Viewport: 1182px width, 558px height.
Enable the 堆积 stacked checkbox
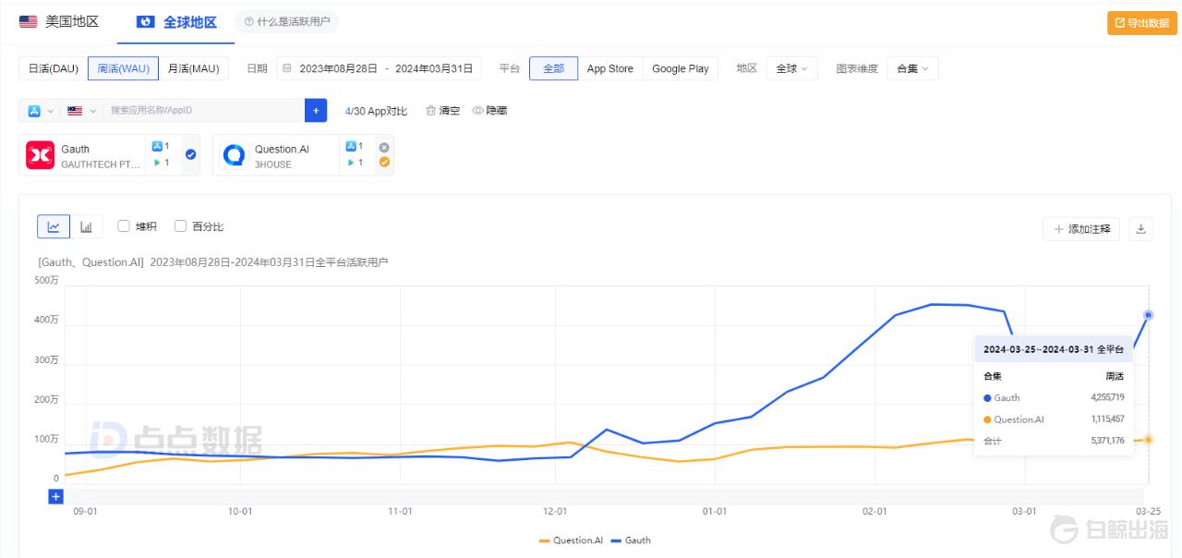(x=124, y=226)
